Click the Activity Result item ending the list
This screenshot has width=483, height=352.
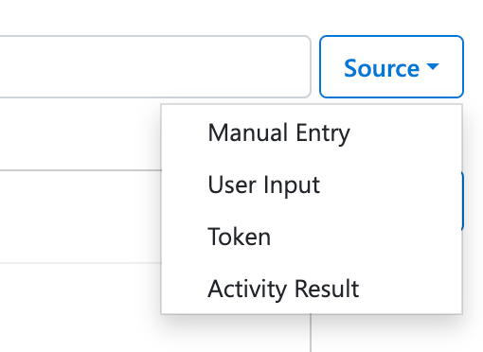(x=312, y=289)
